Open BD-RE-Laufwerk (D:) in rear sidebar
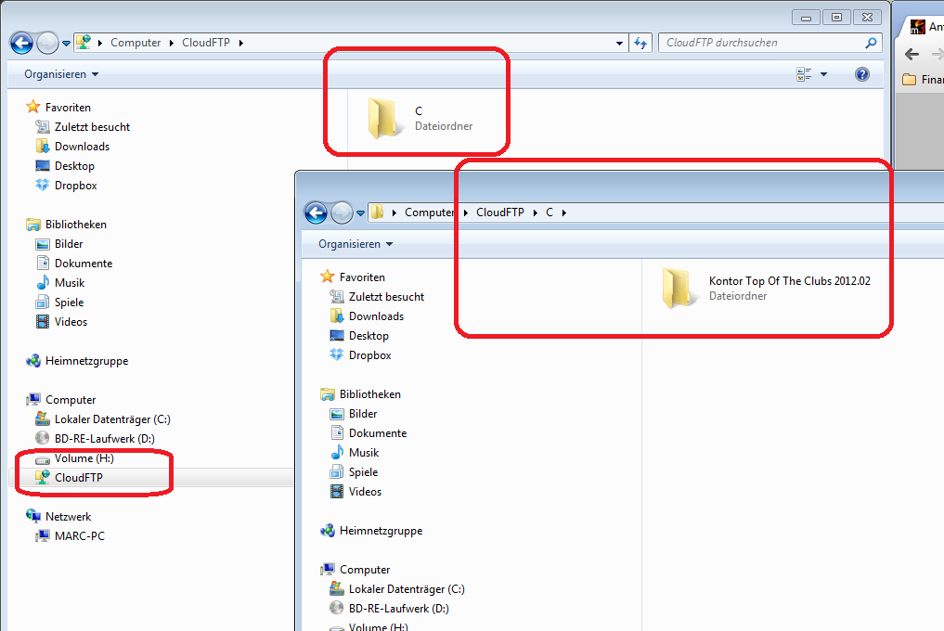The image size is (944, 631). (95, 438)
